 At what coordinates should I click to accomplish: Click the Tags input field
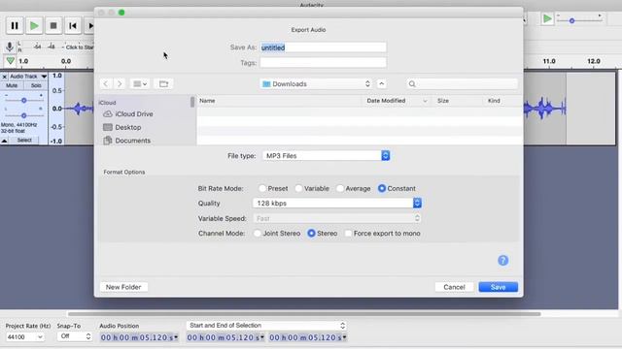[323, 62]
